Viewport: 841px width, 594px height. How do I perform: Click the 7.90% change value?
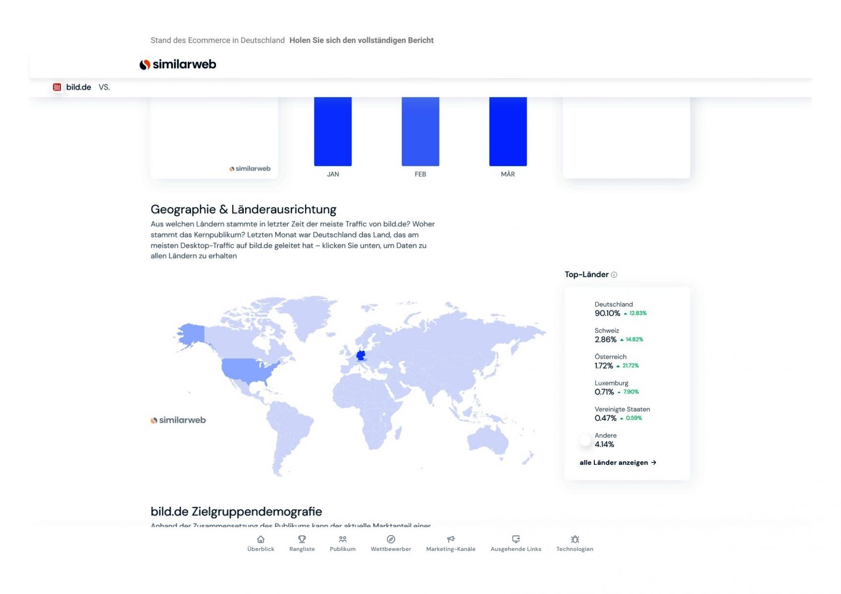pos(631,392)
